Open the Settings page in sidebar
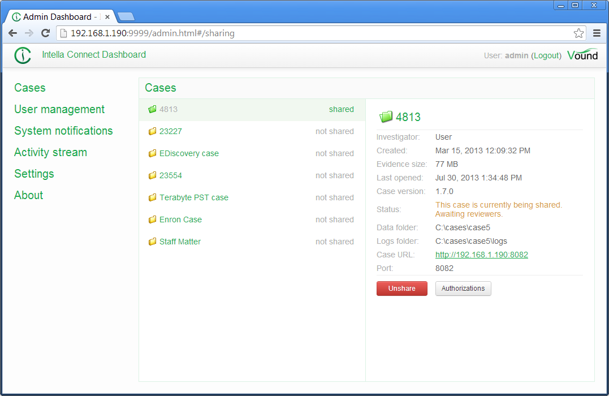 pos(34,174)
